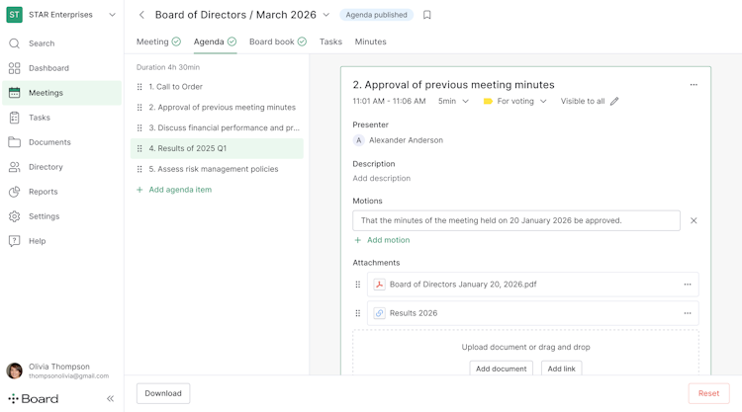Expand the STAR Enterprises organization switcher

coord(112,15)
